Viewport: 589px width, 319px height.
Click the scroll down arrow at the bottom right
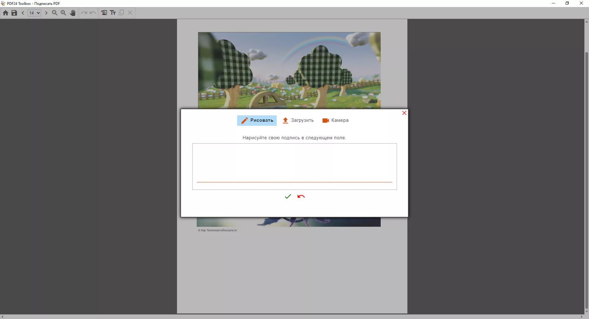click(x=587, y=312)
